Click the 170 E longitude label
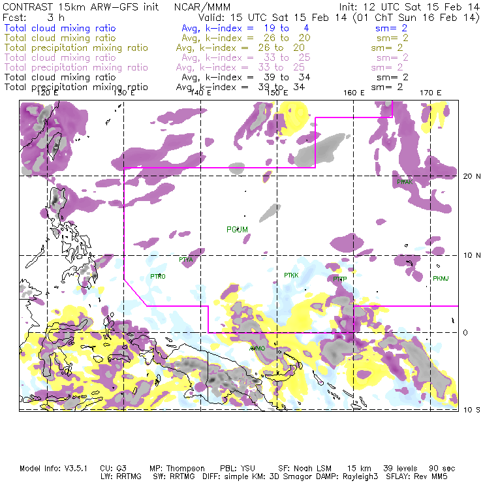 [430, 93]
